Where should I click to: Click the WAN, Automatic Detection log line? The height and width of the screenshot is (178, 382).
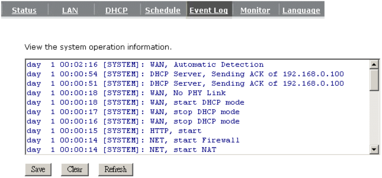pos(145,64)
